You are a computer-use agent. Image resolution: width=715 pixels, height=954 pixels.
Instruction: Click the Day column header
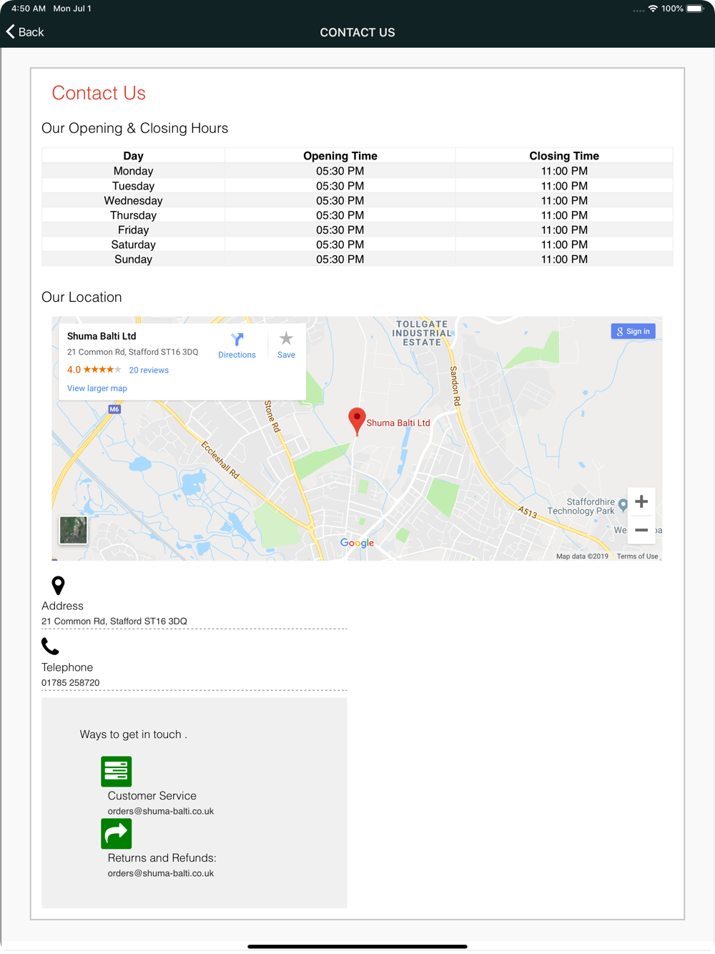click(x=134, y=156)
